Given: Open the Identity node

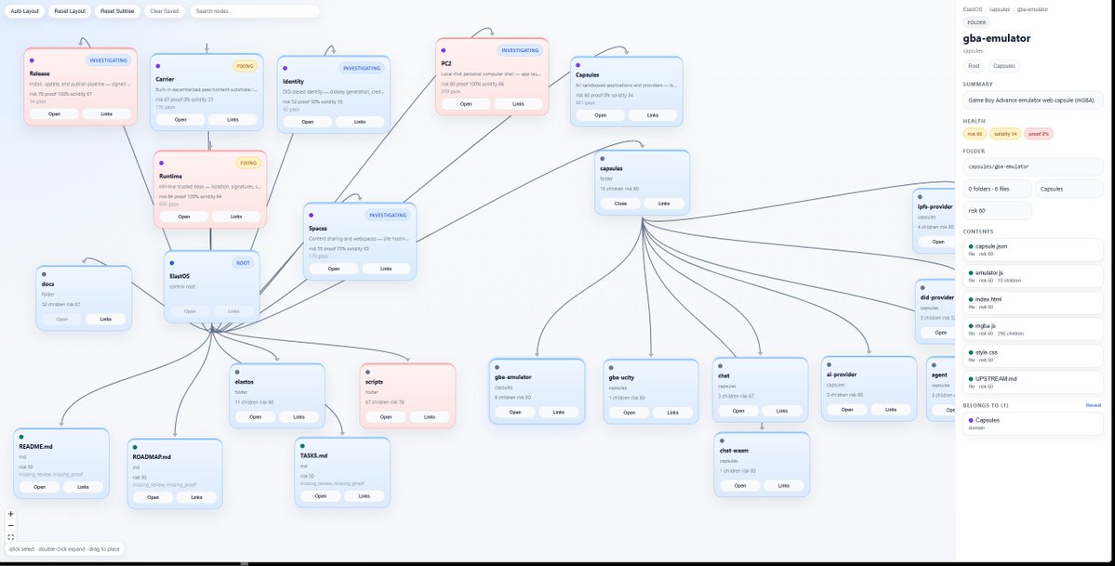Looking at the screenshot, I should coord(307,122).
